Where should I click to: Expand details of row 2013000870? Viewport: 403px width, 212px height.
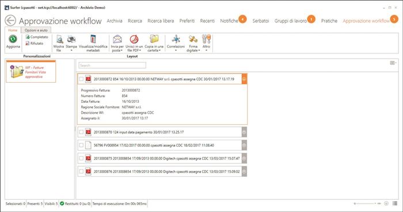244,132
